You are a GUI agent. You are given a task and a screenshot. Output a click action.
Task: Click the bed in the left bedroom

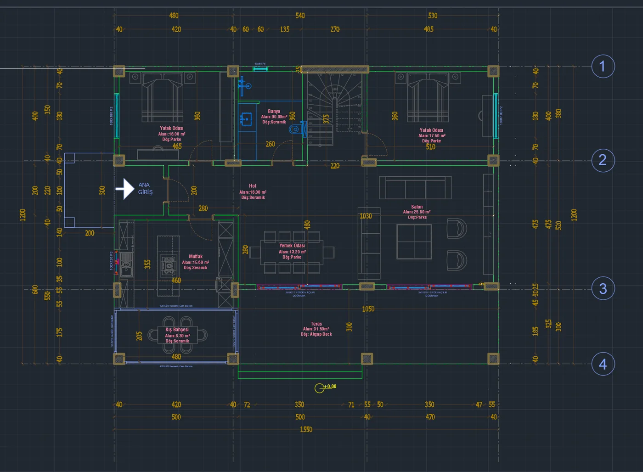[162, 97]
